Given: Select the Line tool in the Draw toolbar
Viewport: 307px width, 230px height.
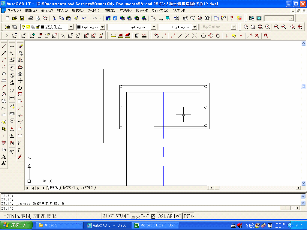Looking at the screenshot, I should pos(4,46).
